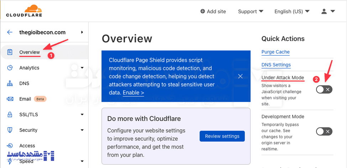Click the Cloudflare logo

(x=24, y=11)
